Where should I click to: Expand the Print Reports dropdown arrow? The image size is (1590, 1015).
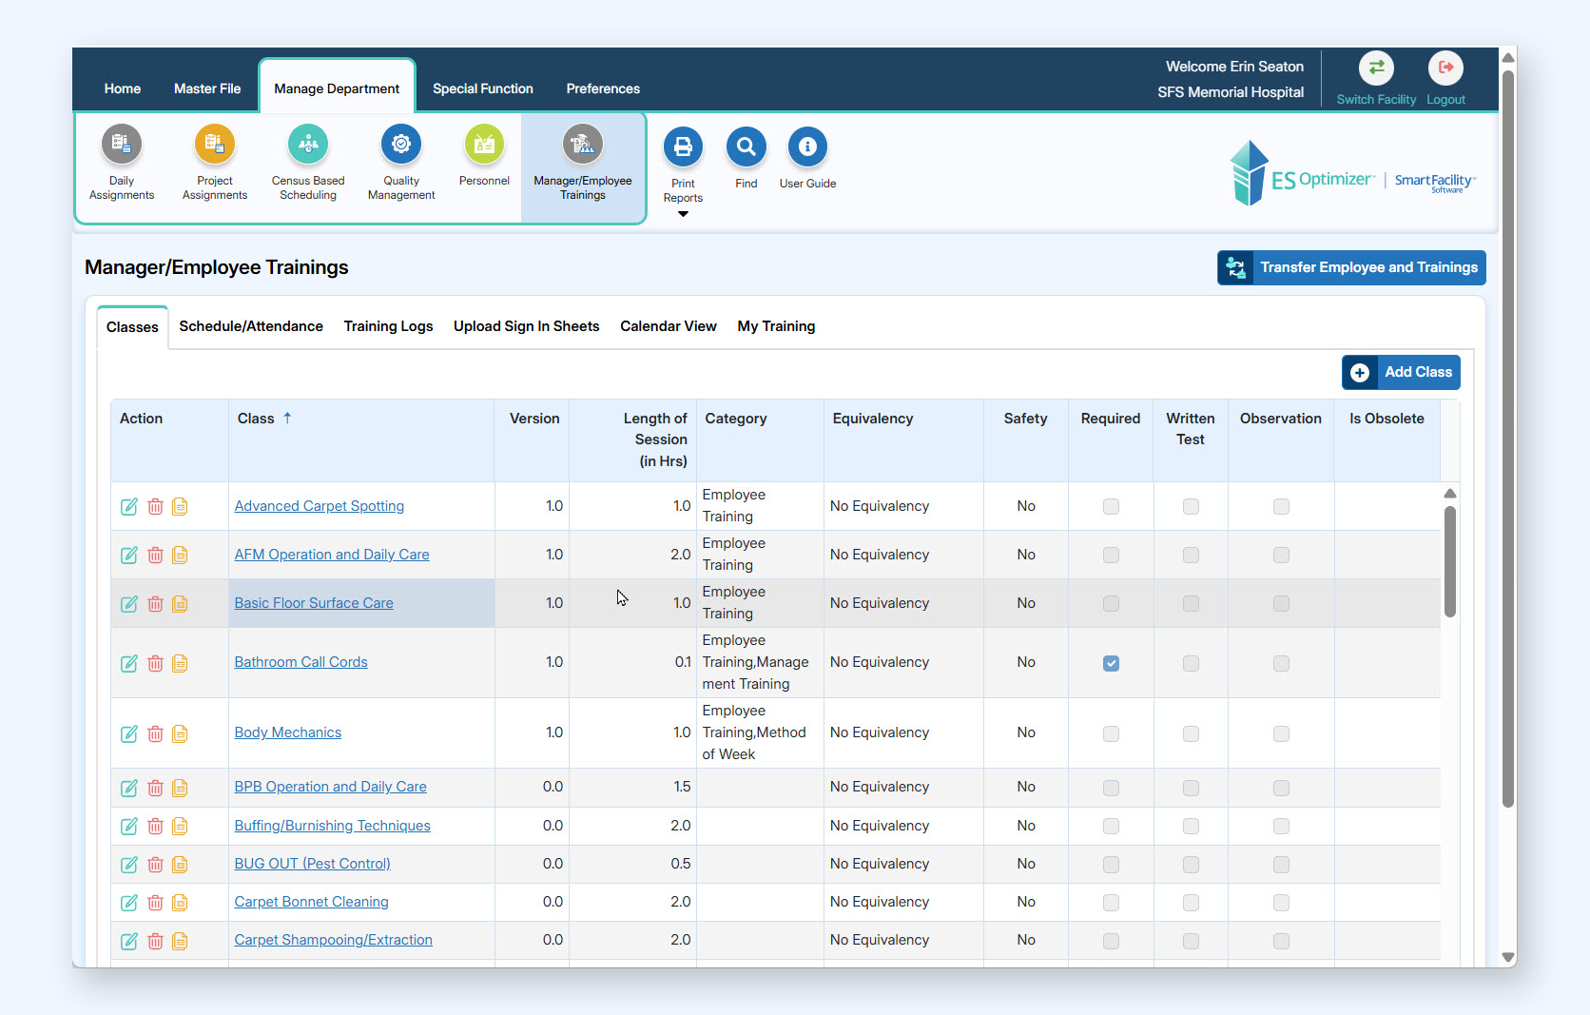(683, 214)
